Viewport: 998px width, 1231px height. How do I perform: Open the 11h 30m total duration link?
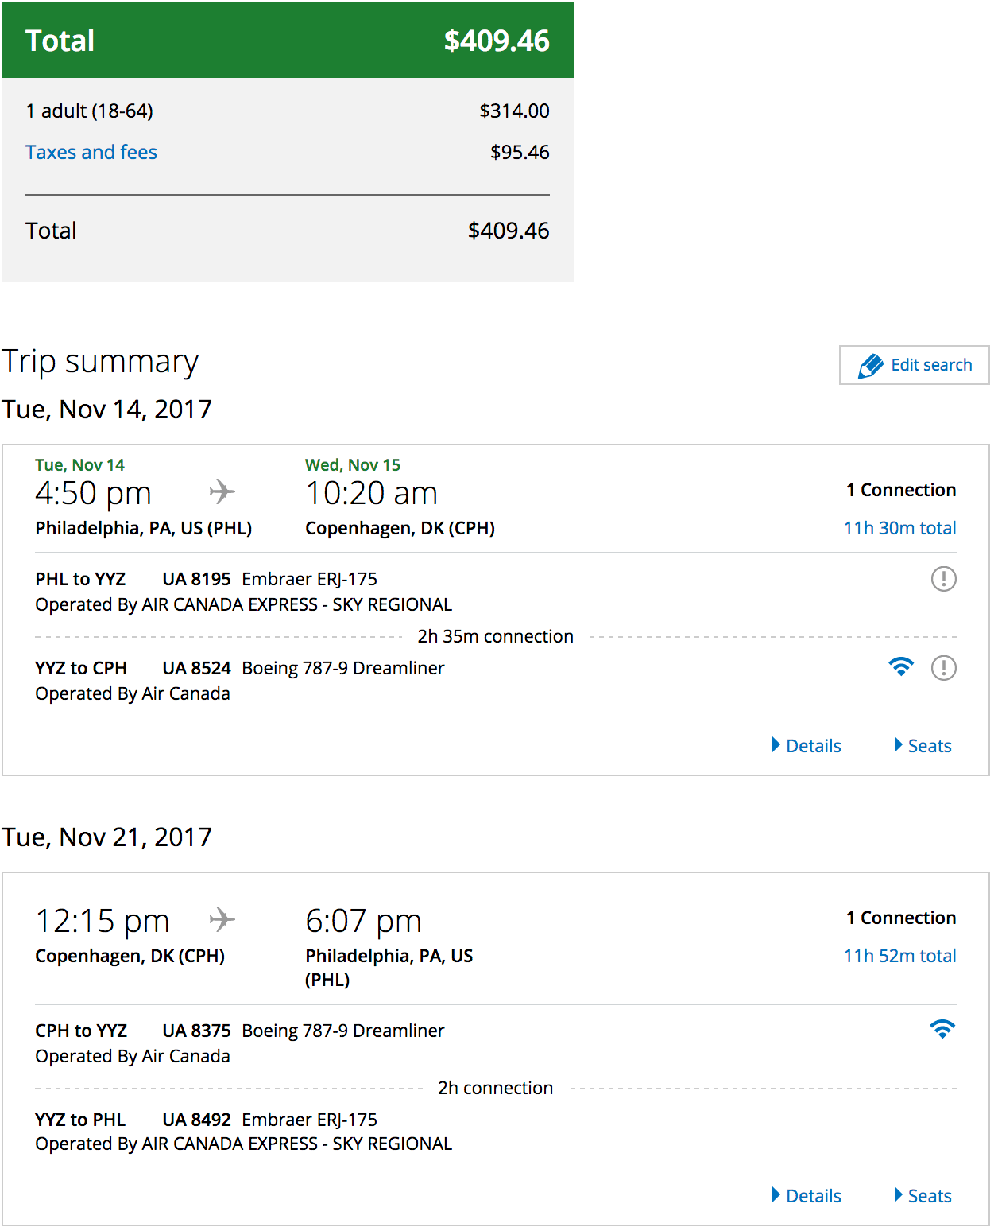[x=900, y=528]
